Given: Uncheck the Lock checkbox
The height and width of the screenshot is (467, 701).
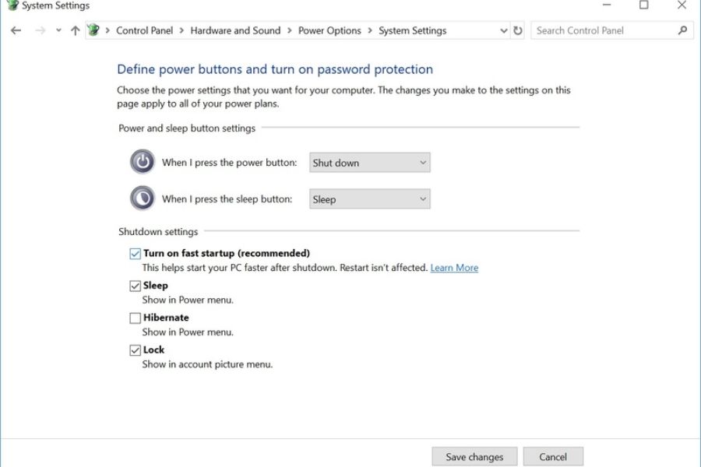Looking at the screenshot, I should (136, 350).
